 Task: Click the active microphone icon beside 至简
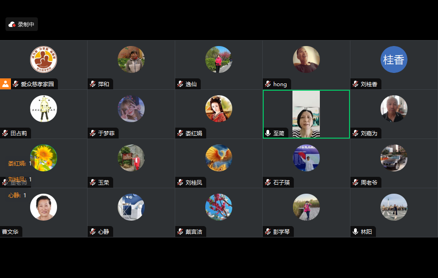(268, 133)
